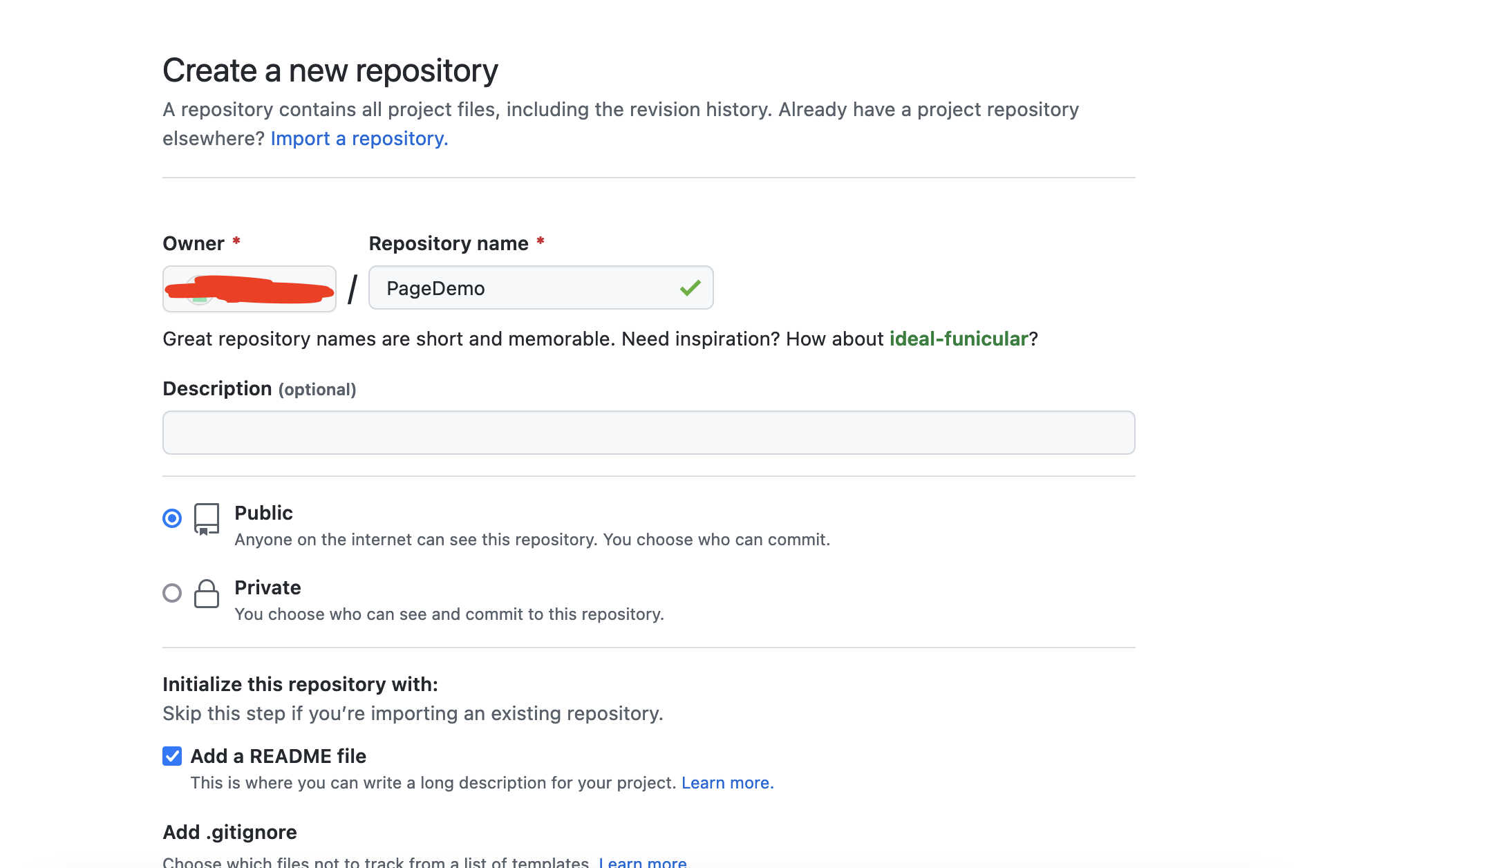The width and height of the screenshot is (1504, 868).
Task: Open the Owner dropdown selector
Action: (249, 289)
